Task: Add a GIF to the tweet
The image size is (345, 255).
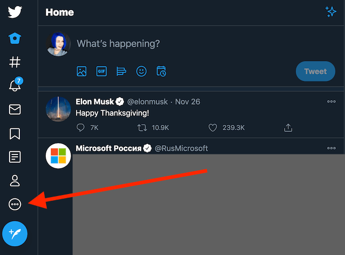Action: pos(101,71)
